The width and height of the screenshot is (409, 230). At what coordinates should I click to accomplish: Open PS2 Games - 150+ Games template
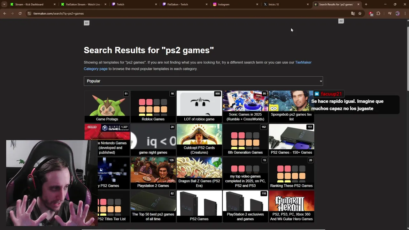(291, 140)
